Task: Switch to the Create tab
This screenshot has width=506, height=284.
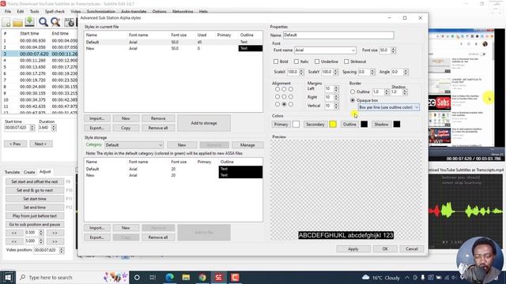Action: coord(29,172)
